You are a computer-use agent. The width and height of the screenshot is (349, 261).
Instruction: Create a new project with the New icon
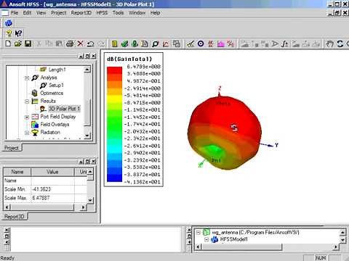point(8,43)
